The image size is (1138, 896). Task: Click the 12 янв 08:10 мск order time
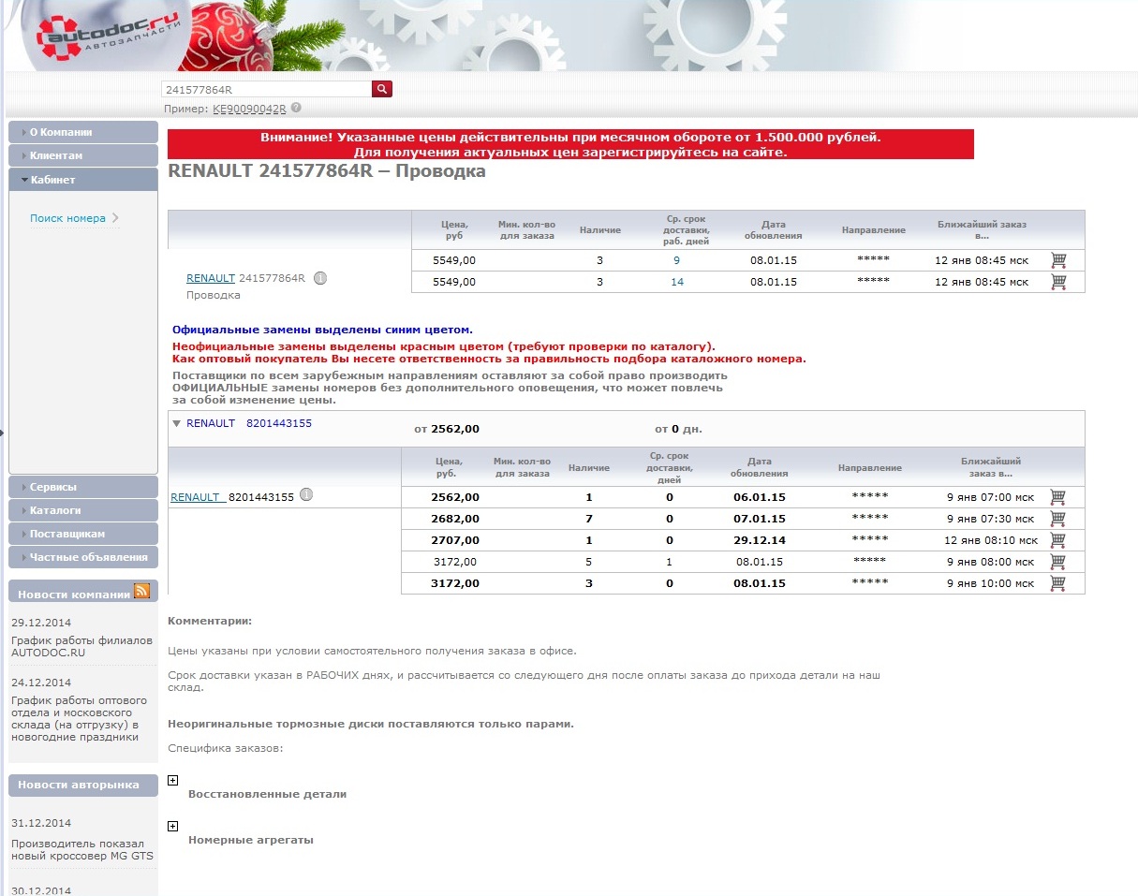991,540
